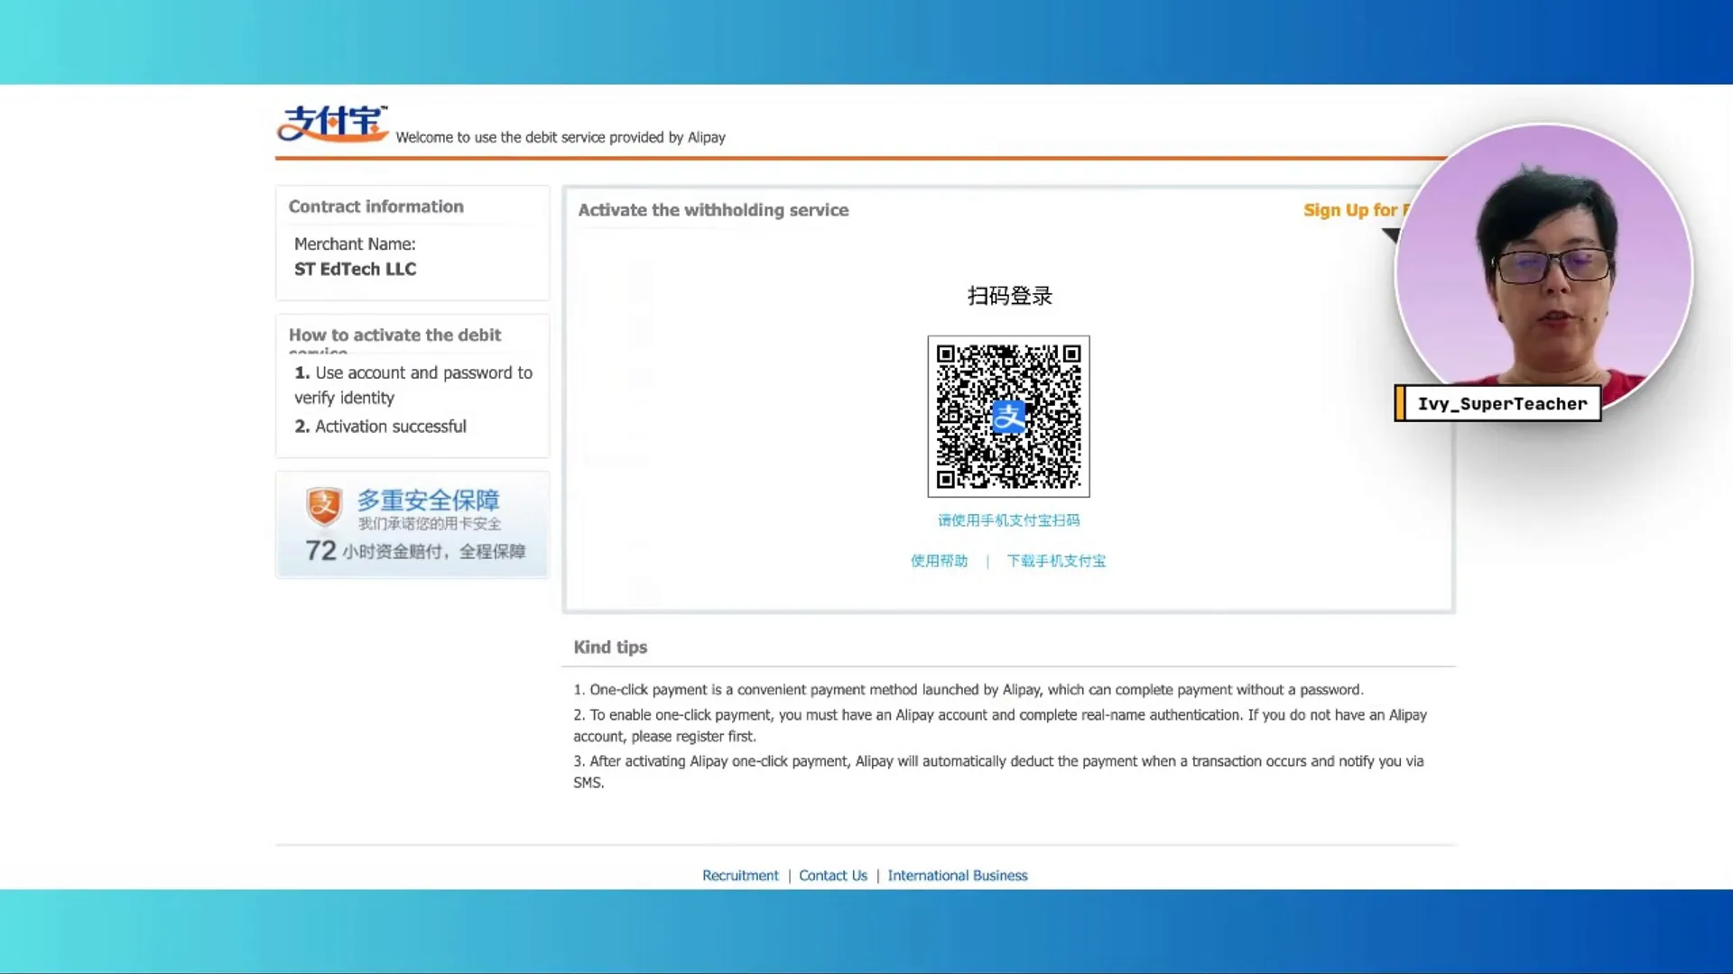Click the presenter webcam circle
This screenshot has height=974, width=1733.
tap(1543, 271)
